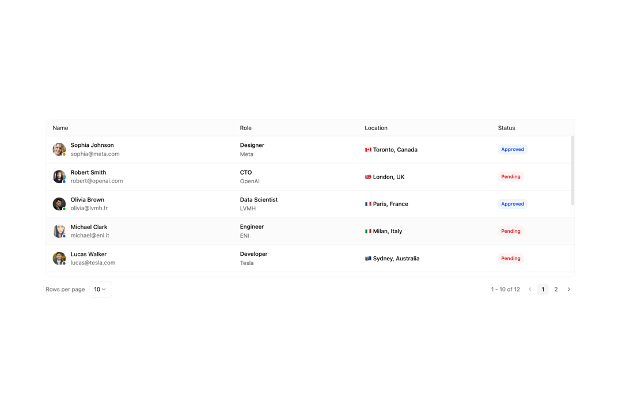Viewport: 622px width, 417px height.
Task: Click the "1 - 10 of 12" range text
Action: pos(506,289)
